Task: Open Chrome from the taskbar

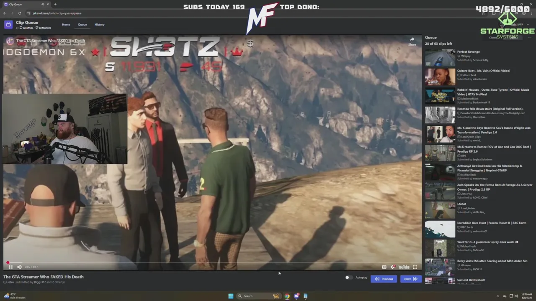Action: point(287,296)
